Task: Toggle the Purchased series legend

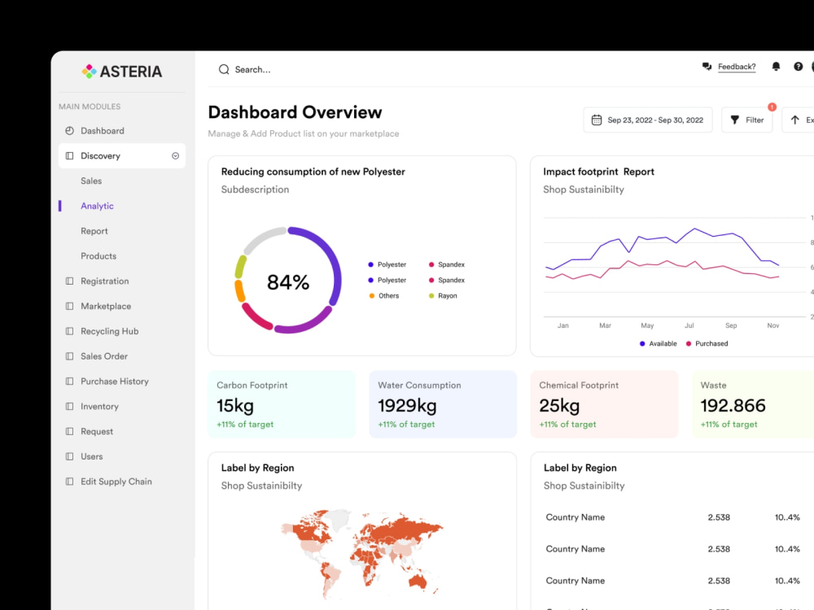Action: pos(707,343)
